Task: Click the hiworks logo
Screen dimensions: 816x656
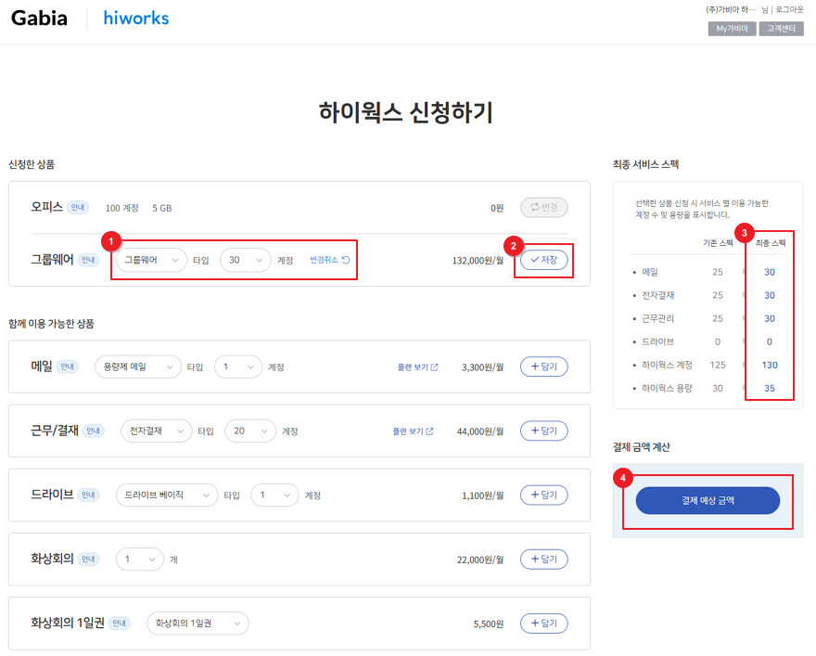Action: [x=135, y=19]
